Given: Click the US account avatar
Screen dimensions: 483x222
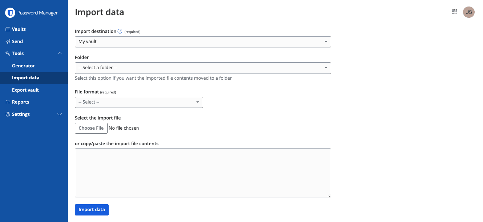Looking at the screenshot, I should [468, 12].
